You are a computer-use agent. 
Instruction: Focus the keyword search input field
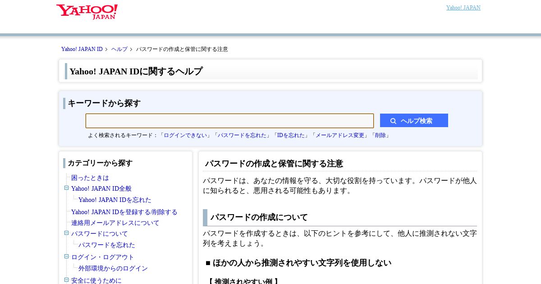(x=229, y=121)
